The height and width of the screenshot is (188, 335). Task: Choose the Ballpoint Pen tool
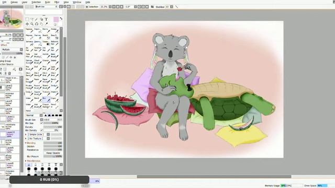[54, 43]
